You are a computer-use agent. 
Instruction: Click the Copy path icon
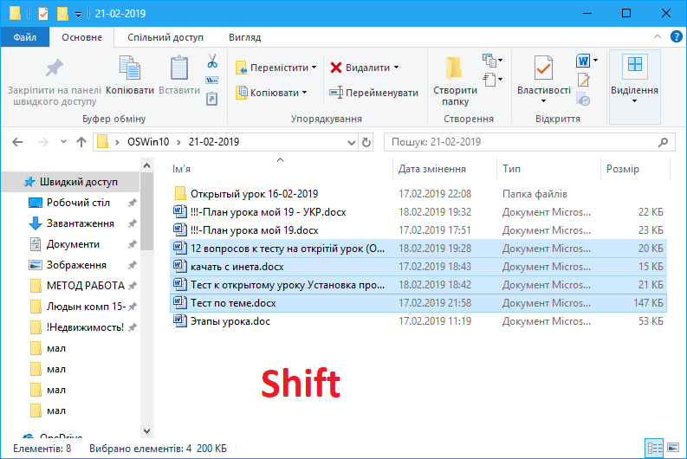pos(212,81)
